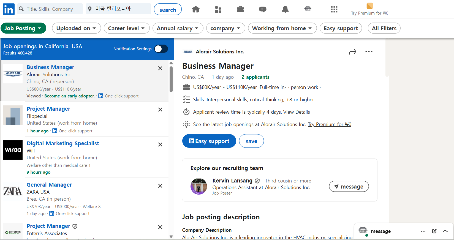The image size is (454, 240).
Task: Click the Alorair small logo in job detail
Action: (188, 51)
